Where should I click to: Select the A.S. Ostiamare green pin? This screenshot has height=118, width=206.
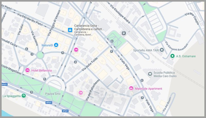172,56
